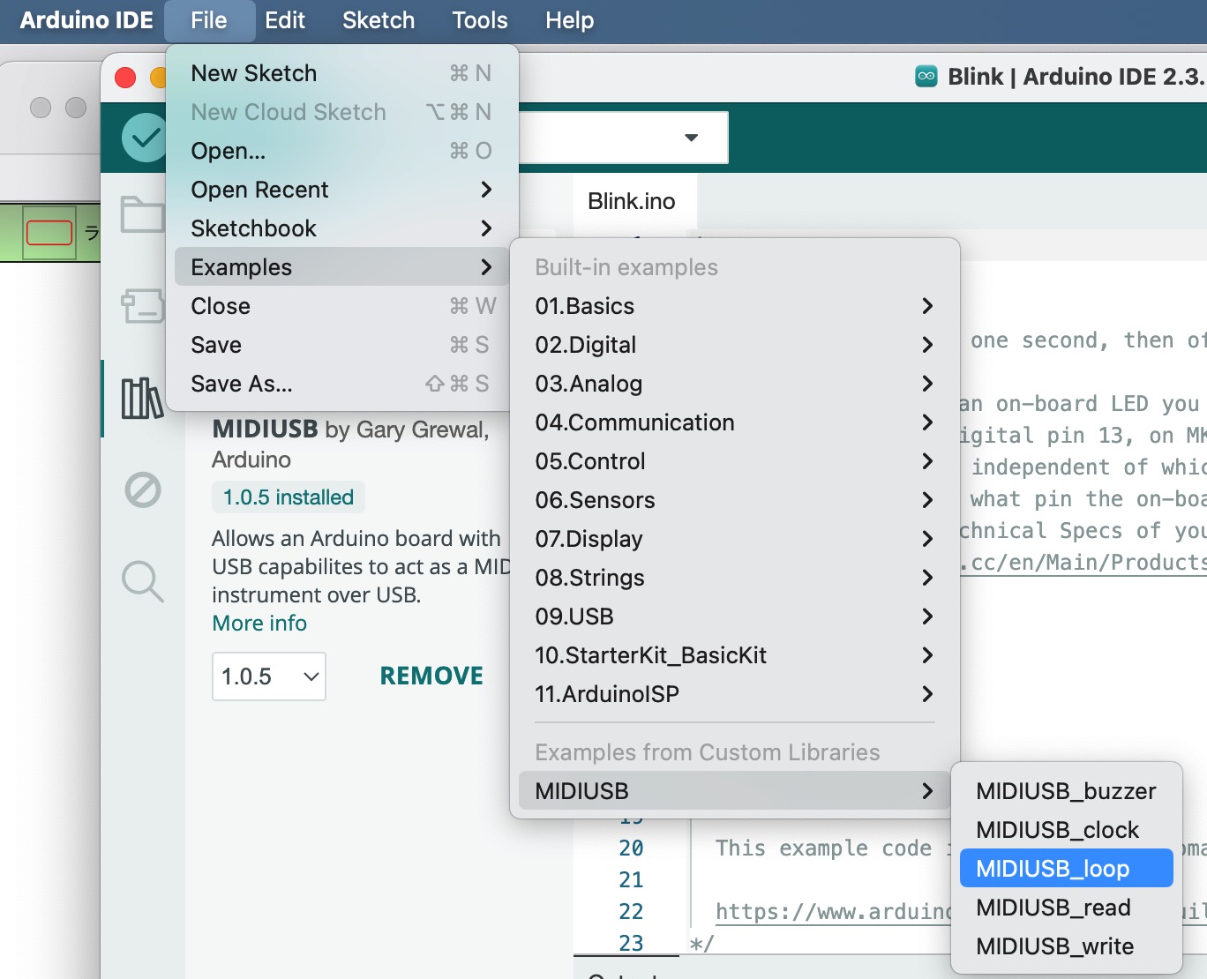The width and height of the screenshot is (1207, 979).
Task: Choose Close from File menu
Action: [x=342, y=306]
